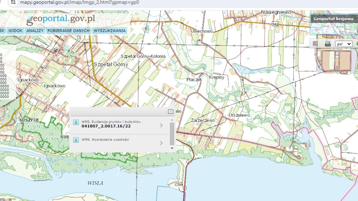Click the overview map thumbnail under Geoportal krajowy
This screenshot has width=358, height=201.
334,29
